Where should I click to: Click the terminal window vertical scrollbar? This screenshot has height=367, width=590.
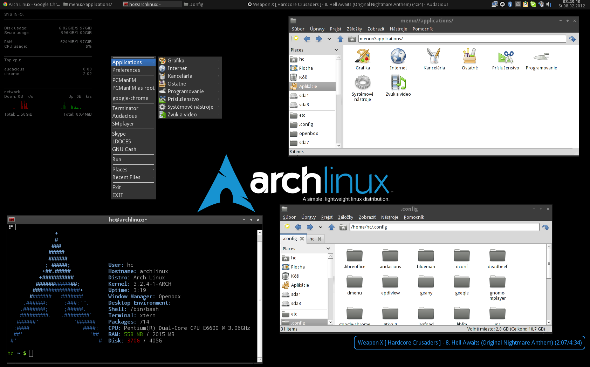click(260, 297)
